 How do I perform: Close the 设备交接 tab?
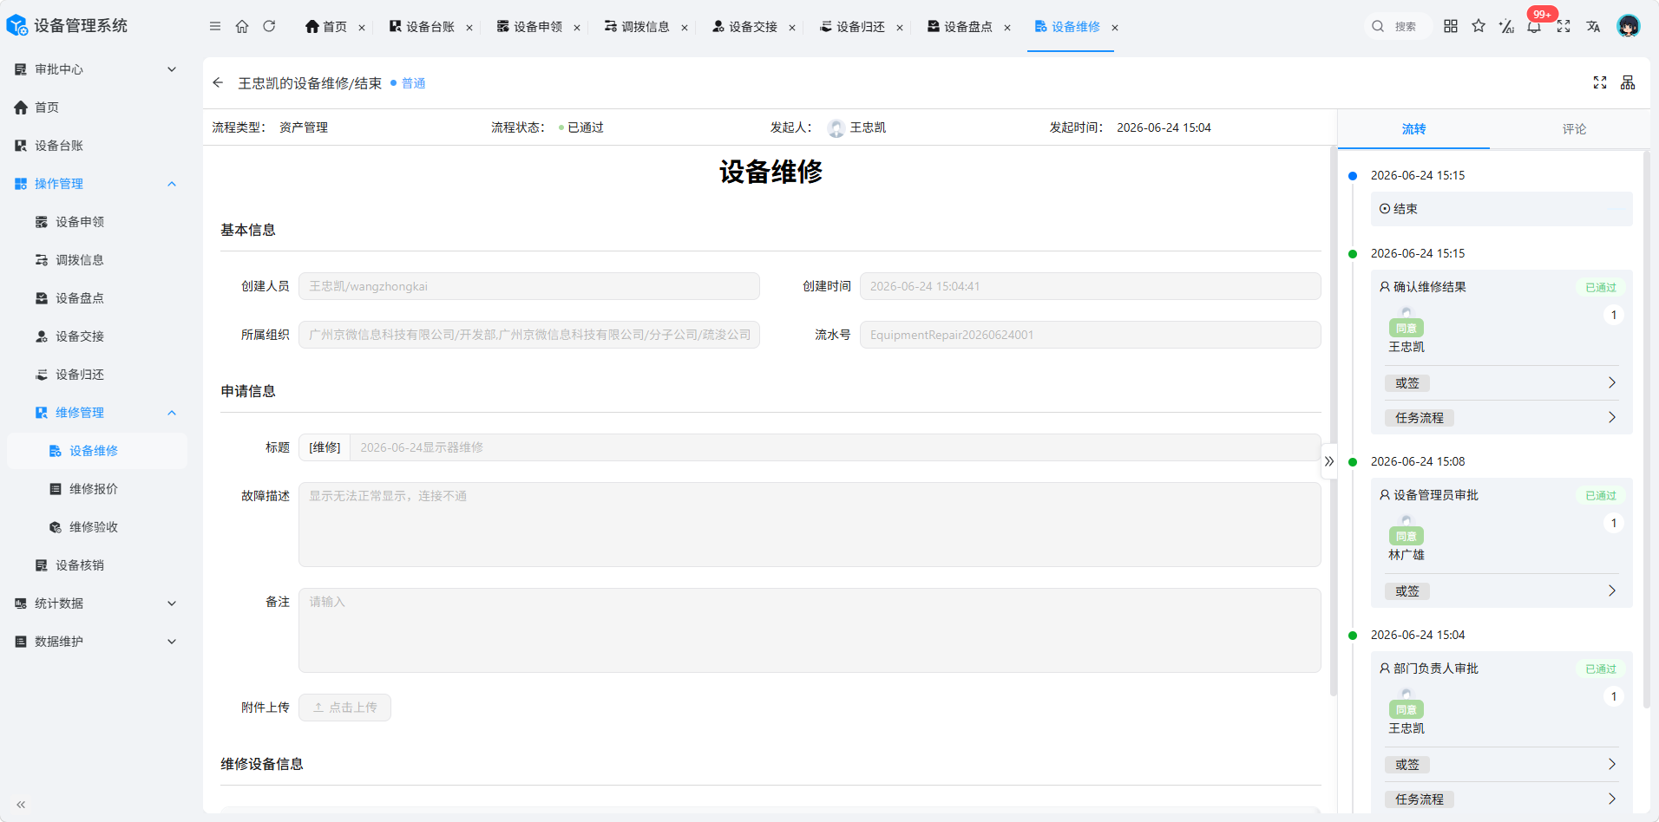pos(792,28)
